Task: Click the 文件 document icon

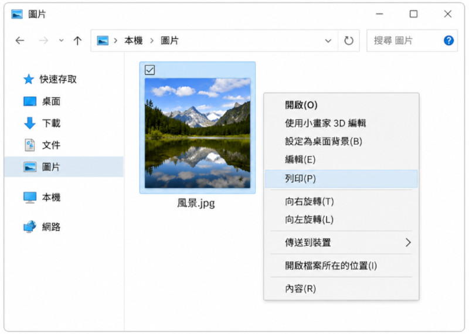Action: click(x=30, y=145)
